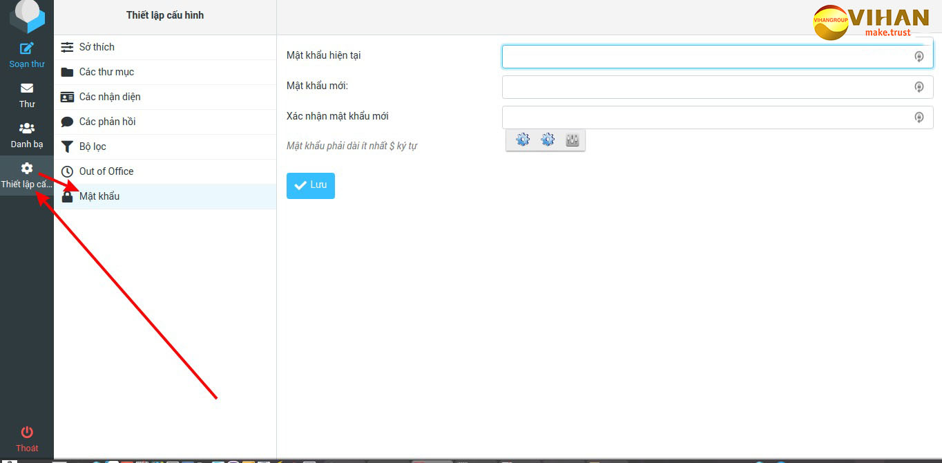Focus the Mật khẩu mới input field
The width and height of the screenshot is (942, 463).
(x=704, y=87)
